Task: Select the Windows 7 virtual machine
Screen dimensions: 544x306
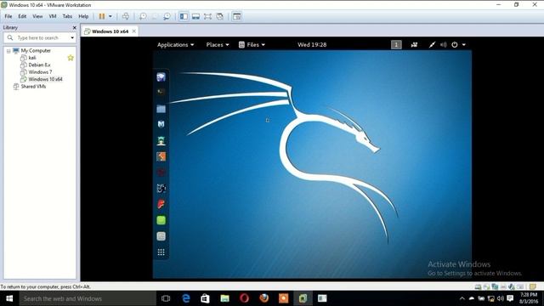Action: coord(40,72)
